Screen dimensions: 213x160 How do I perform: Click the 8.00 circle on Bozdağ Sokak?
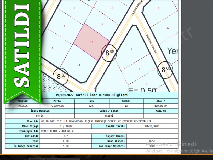[x=165, y=69]
